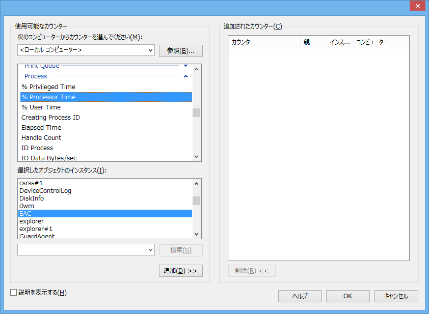Select the explorer instance
Image resolution: width=429 pixels, height=314 pixels.
pyautogui.click(x=32, y=221)
